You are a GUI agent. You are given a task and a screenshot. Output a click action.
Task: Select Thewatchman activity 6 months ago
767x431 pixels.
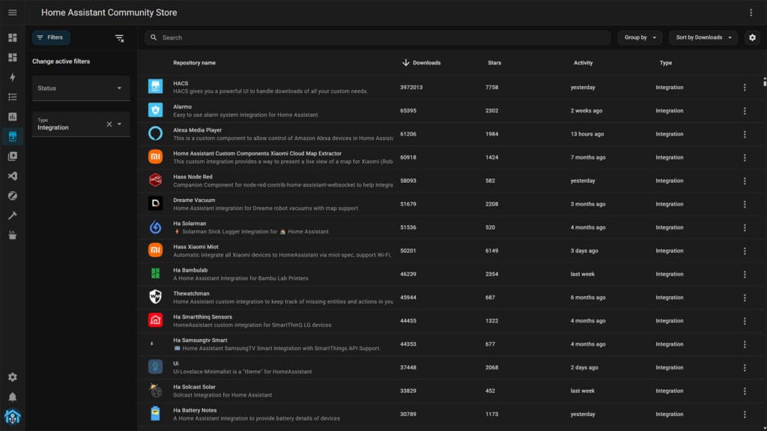[x=588, y=298]
